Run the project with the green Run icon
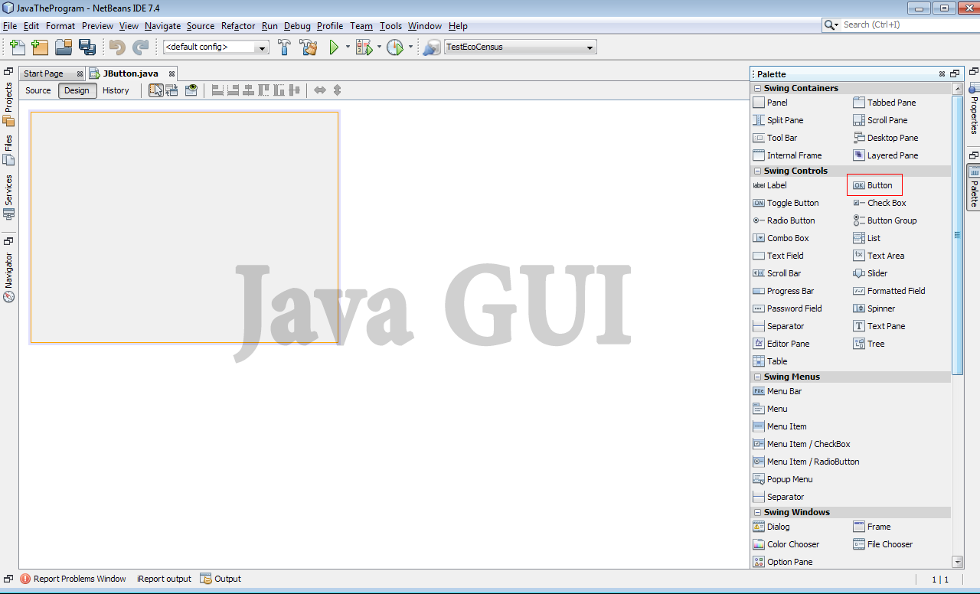Screen dimensions: 980x594 [335, 47]
